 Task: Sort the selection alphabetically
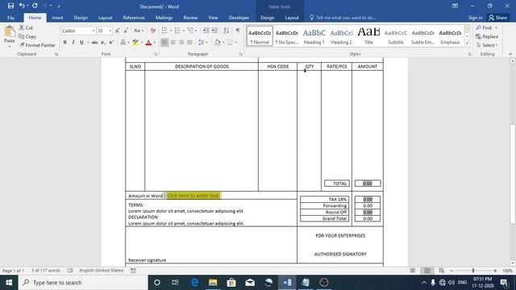pyautogui.click(x=226, y=31)
